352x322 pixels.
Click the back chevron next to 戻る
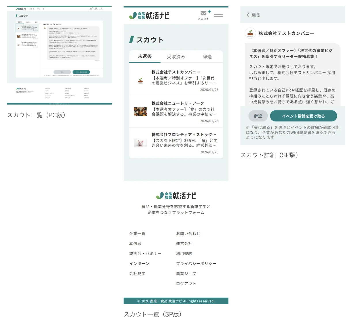tap(248, 15)
